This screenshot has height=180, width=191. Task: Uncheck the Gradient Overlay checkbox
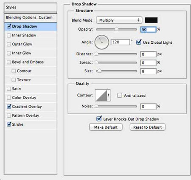(x=9, y=107)
